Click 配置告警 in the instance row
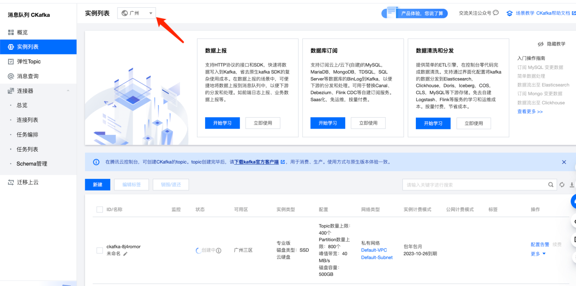 coord(540,244)
